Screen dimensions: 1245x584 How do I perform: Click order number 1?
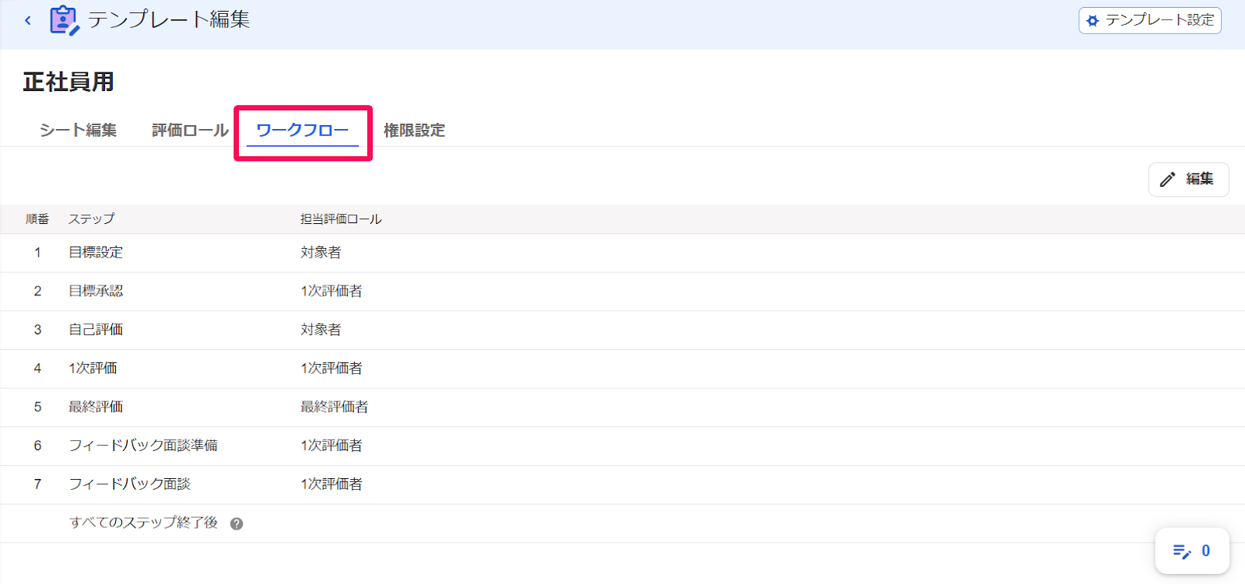pos(37,253)
